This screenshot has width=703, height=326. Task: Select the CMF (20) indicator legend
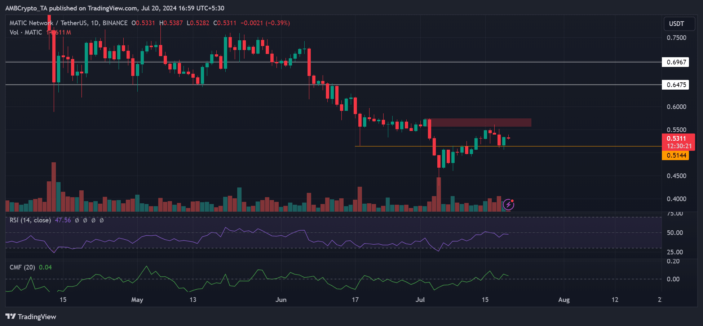(x=22, y=267)
